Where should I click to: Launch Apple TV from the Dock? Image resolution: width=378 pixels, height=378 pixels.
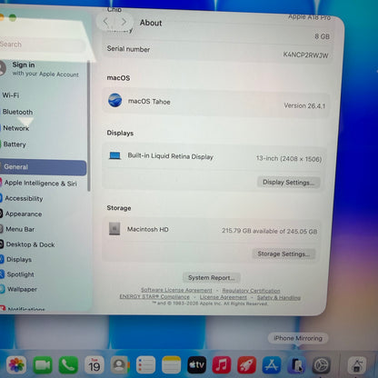(197, 365)
